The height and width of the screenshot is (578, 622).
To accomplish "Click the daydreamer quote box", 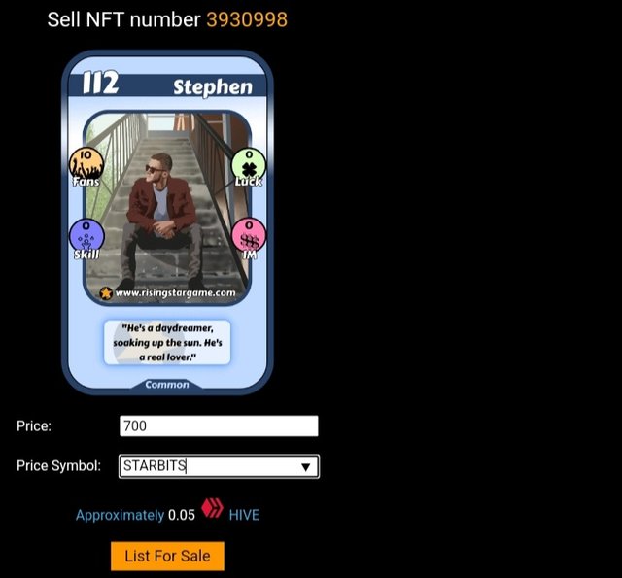I will tap(167, 343).
